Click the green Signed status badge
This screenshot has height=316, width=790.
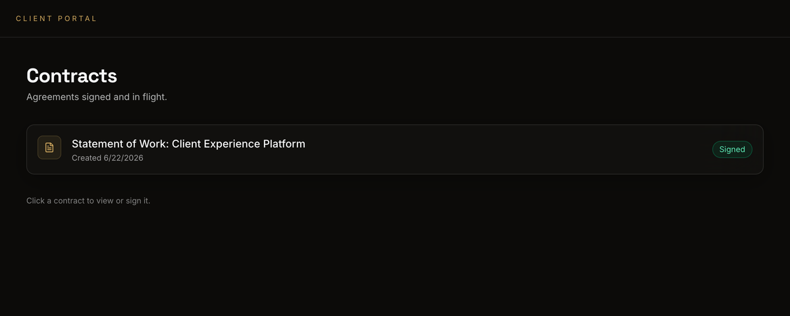[x=732, y=149]
